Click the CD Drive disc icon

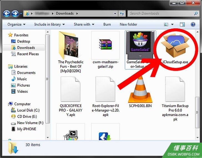(13, 117)
